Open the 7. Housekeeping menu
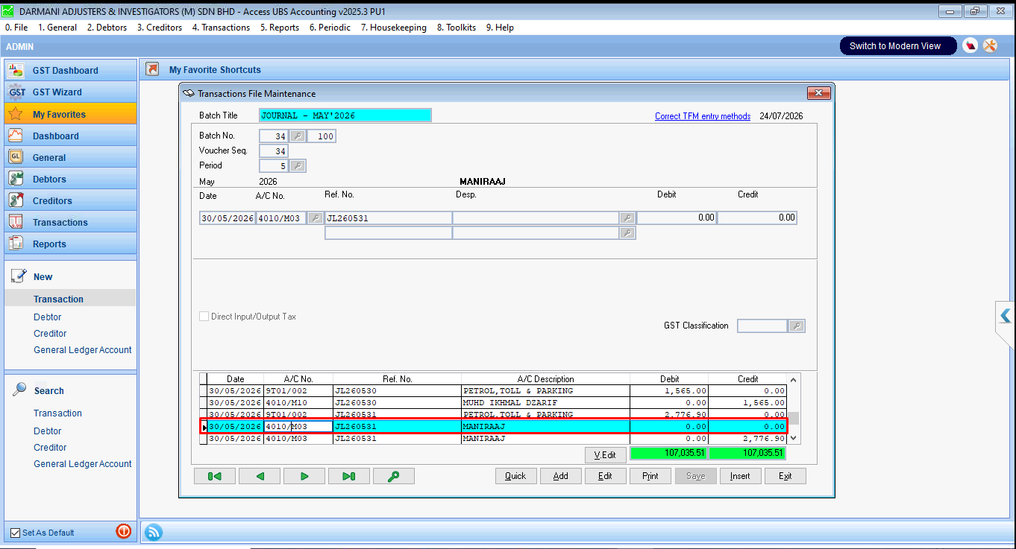 (x=394, y=28)
